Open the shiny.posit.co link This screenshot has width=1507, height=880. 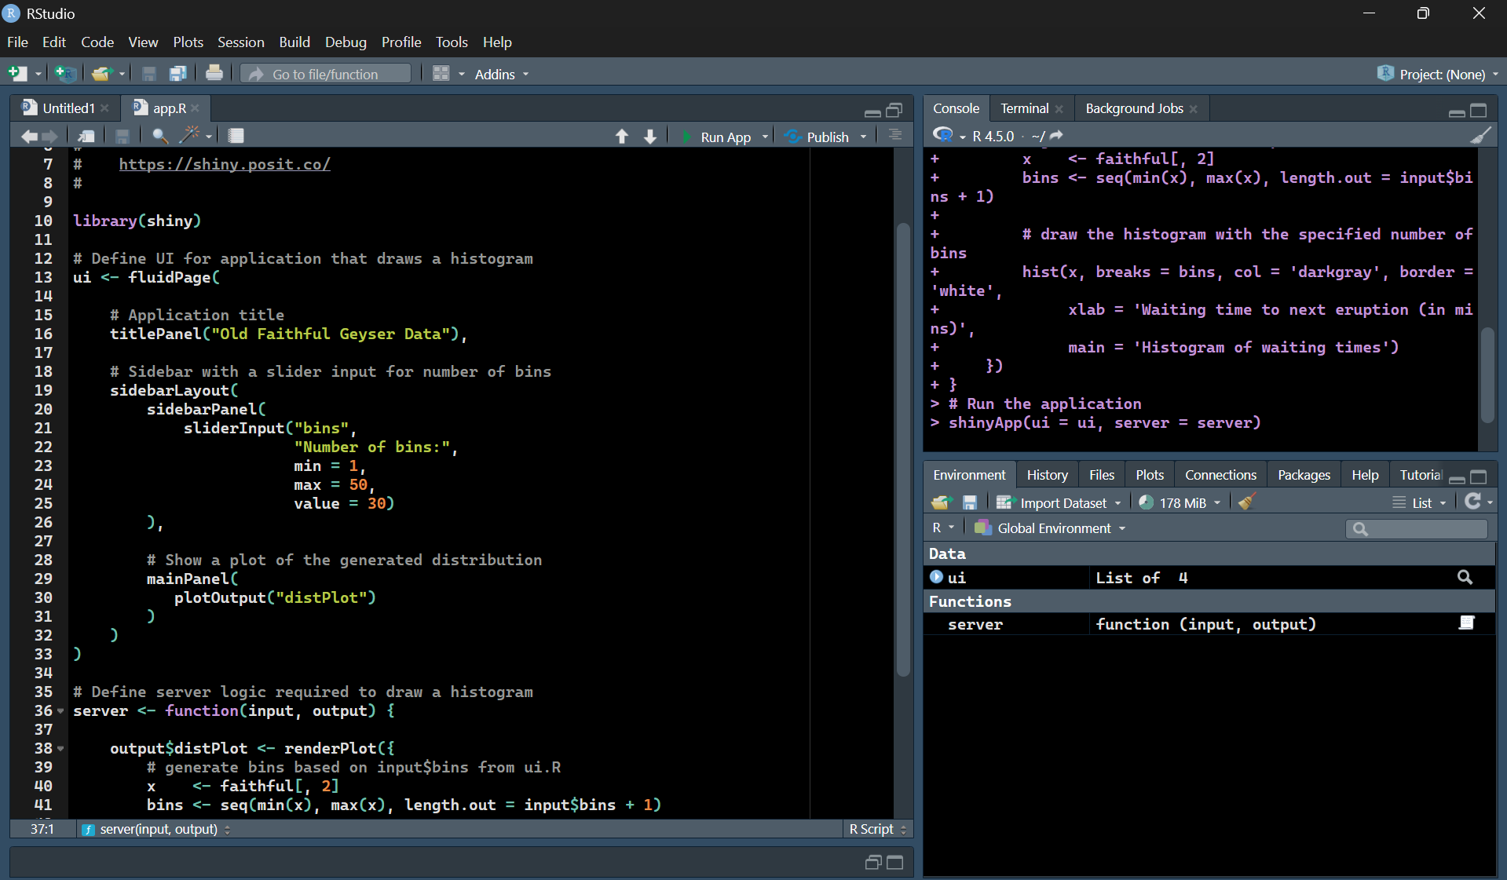[x=225, y=164]
